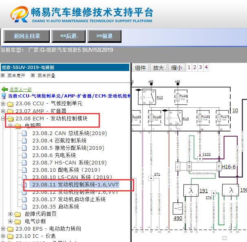Zoom out using the 缩小 button
Viewport: 247px width, 242px height.
(x=176, y=68)
